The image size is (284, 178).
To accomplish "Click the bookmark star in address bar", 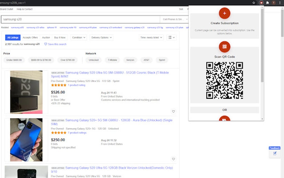I will tap(254, 3).
